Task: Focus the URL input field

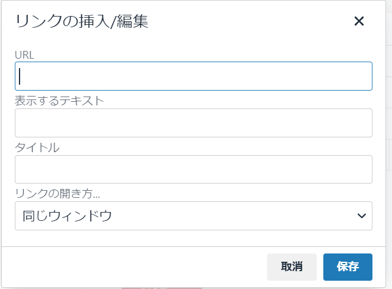Action: tap(194, 76)
